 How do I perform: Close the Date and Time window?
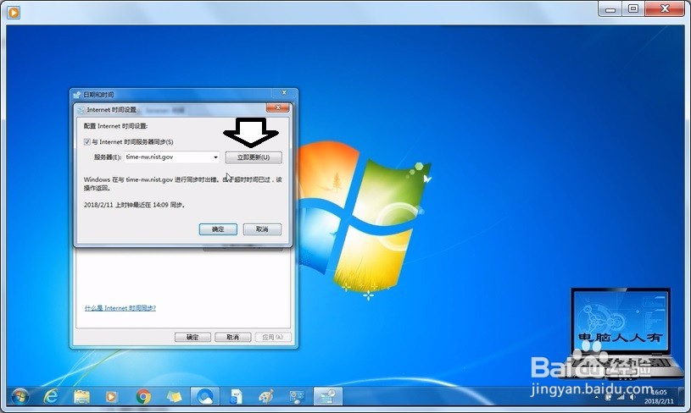click(284, 93)
